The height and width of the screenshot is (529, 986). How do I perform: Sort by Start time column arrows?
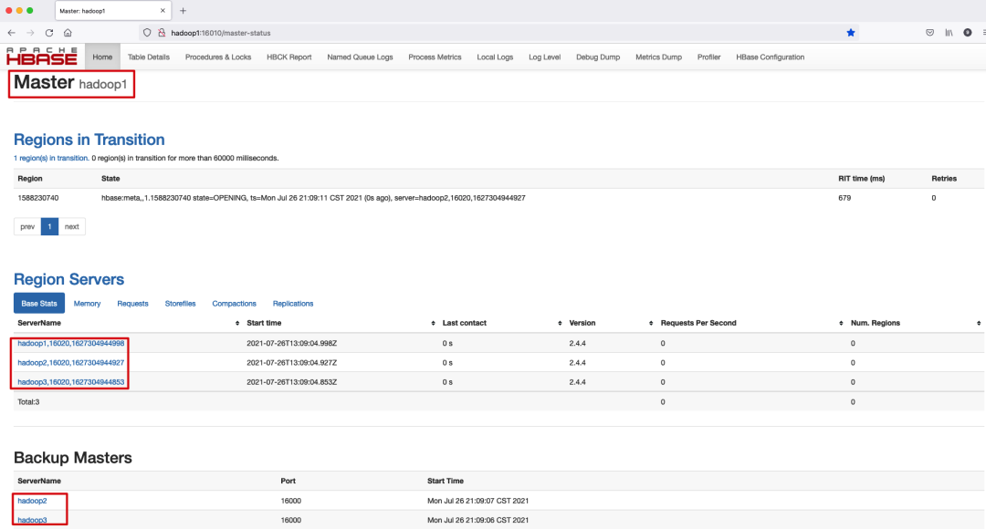(434, 323)
